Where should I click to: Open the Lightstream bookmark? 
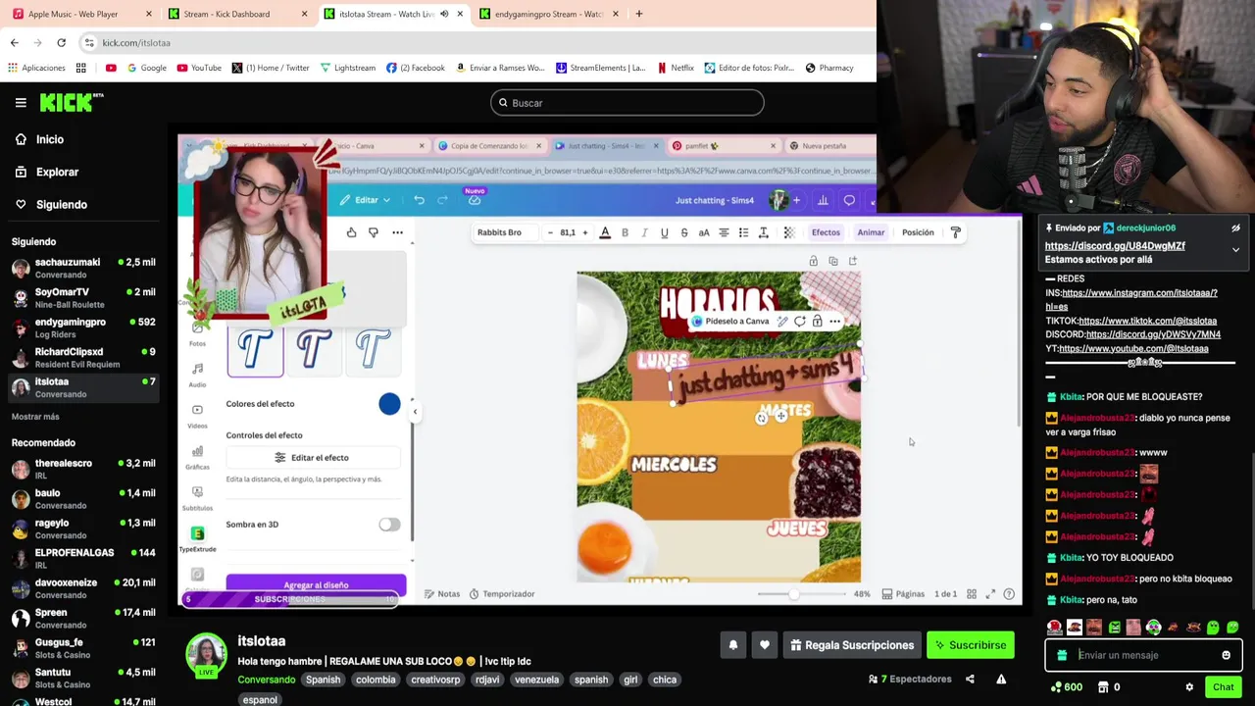[x=347, y=68]
